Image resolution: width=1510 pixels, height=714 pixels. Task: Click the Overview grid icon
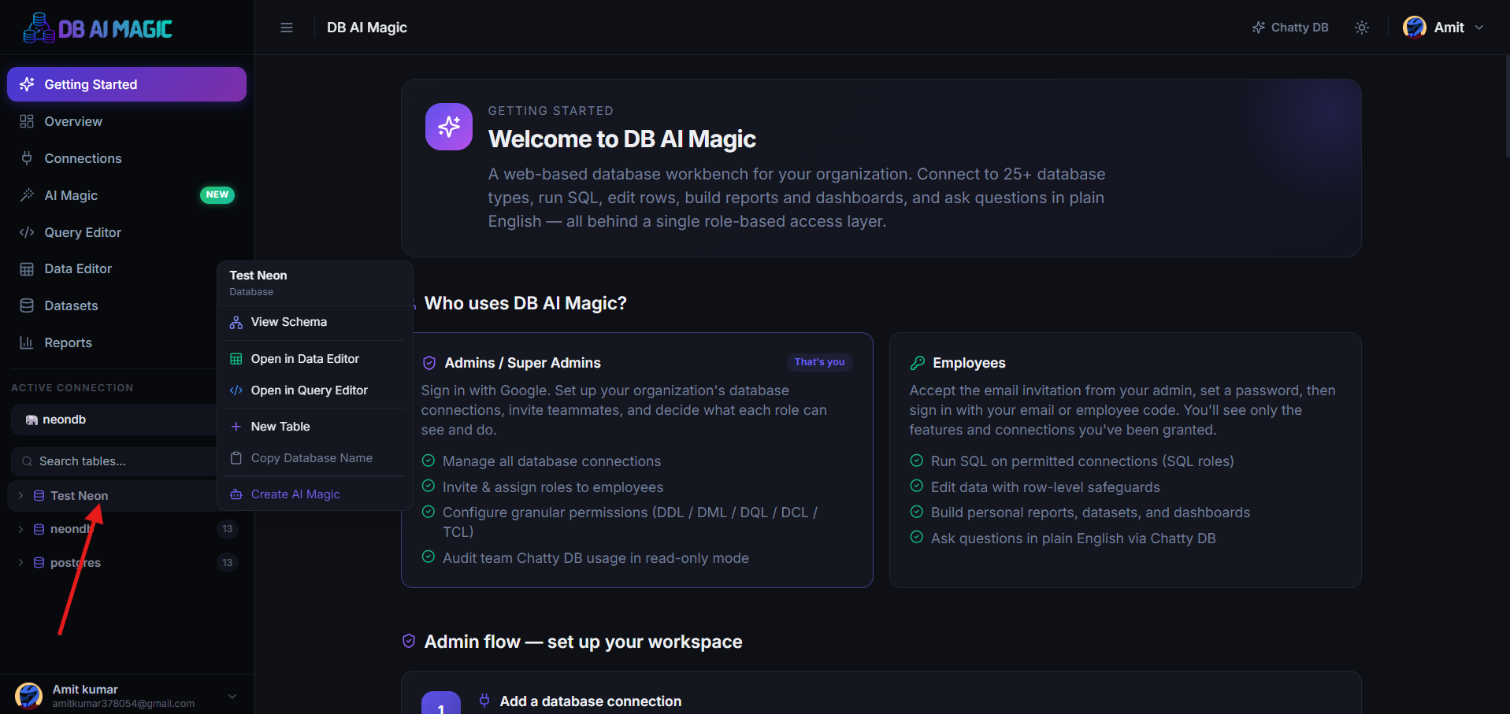[x=27, y=121]
